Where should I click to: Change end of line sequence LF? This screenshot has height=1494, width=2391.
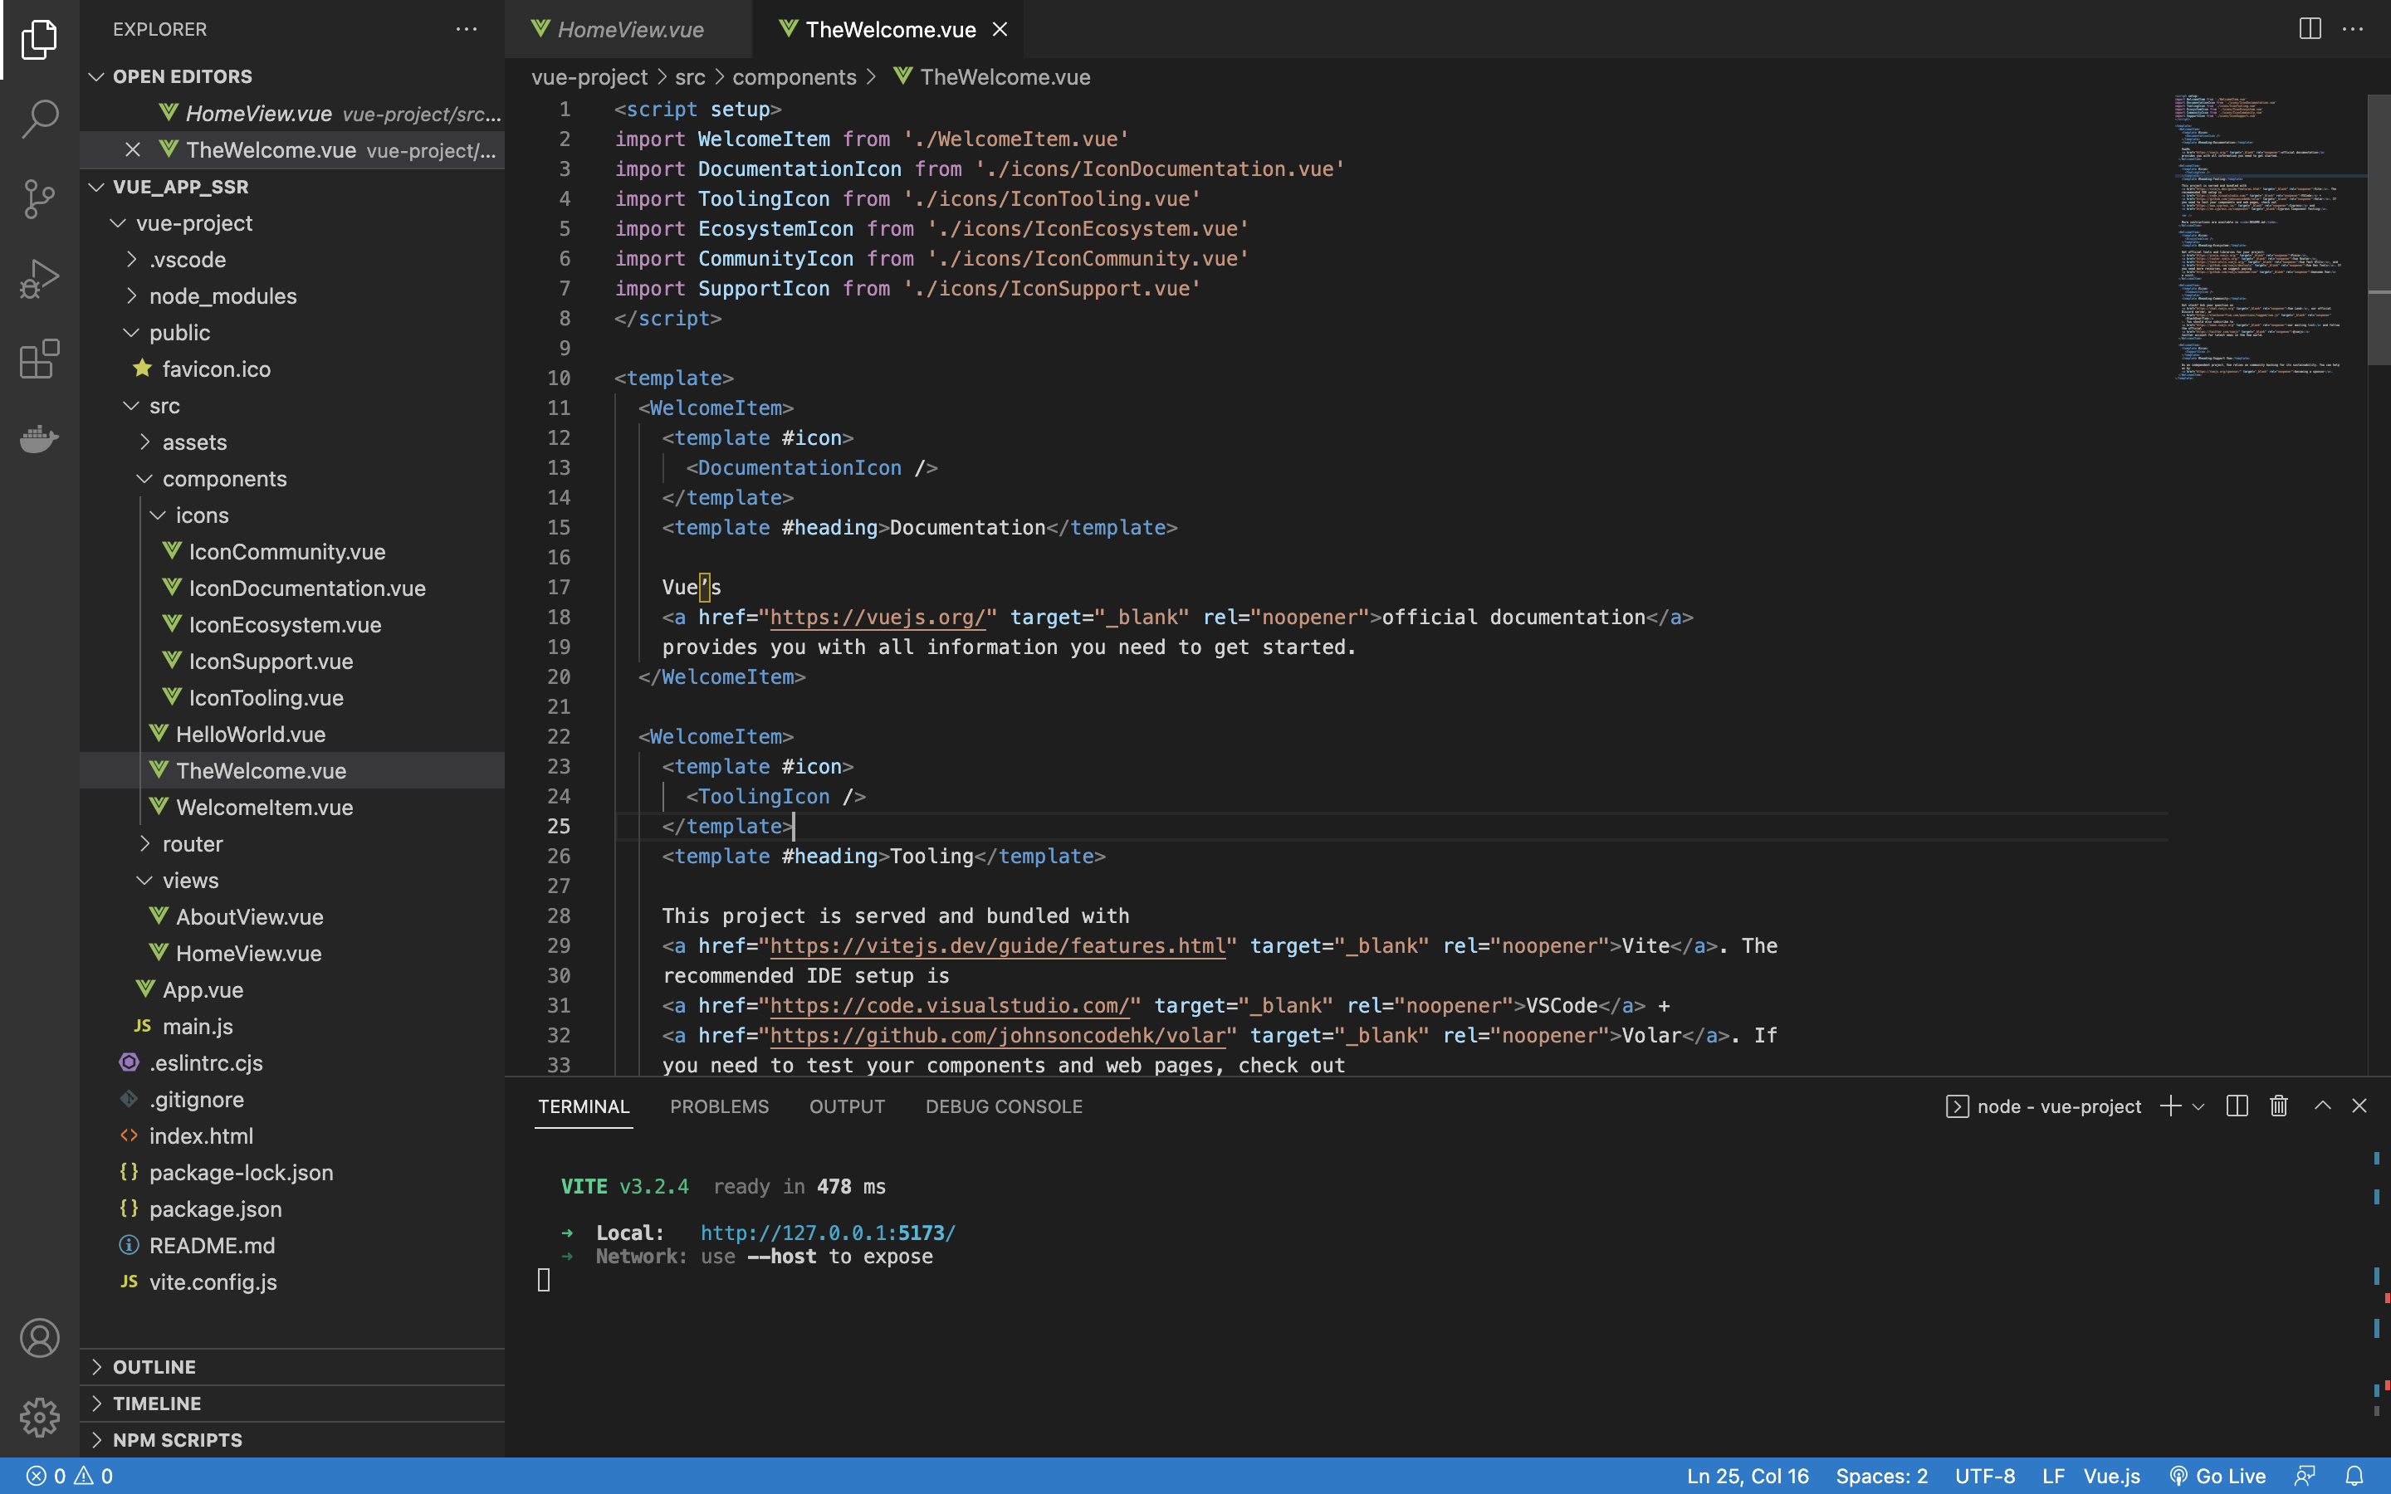point(2053,1475)
